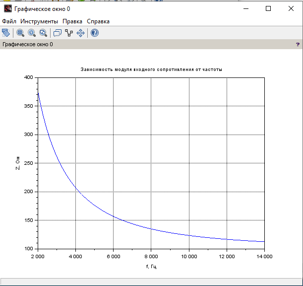Click the window title Графическое окно 0
The image size is (303, 286).
(x=42, y=9)
